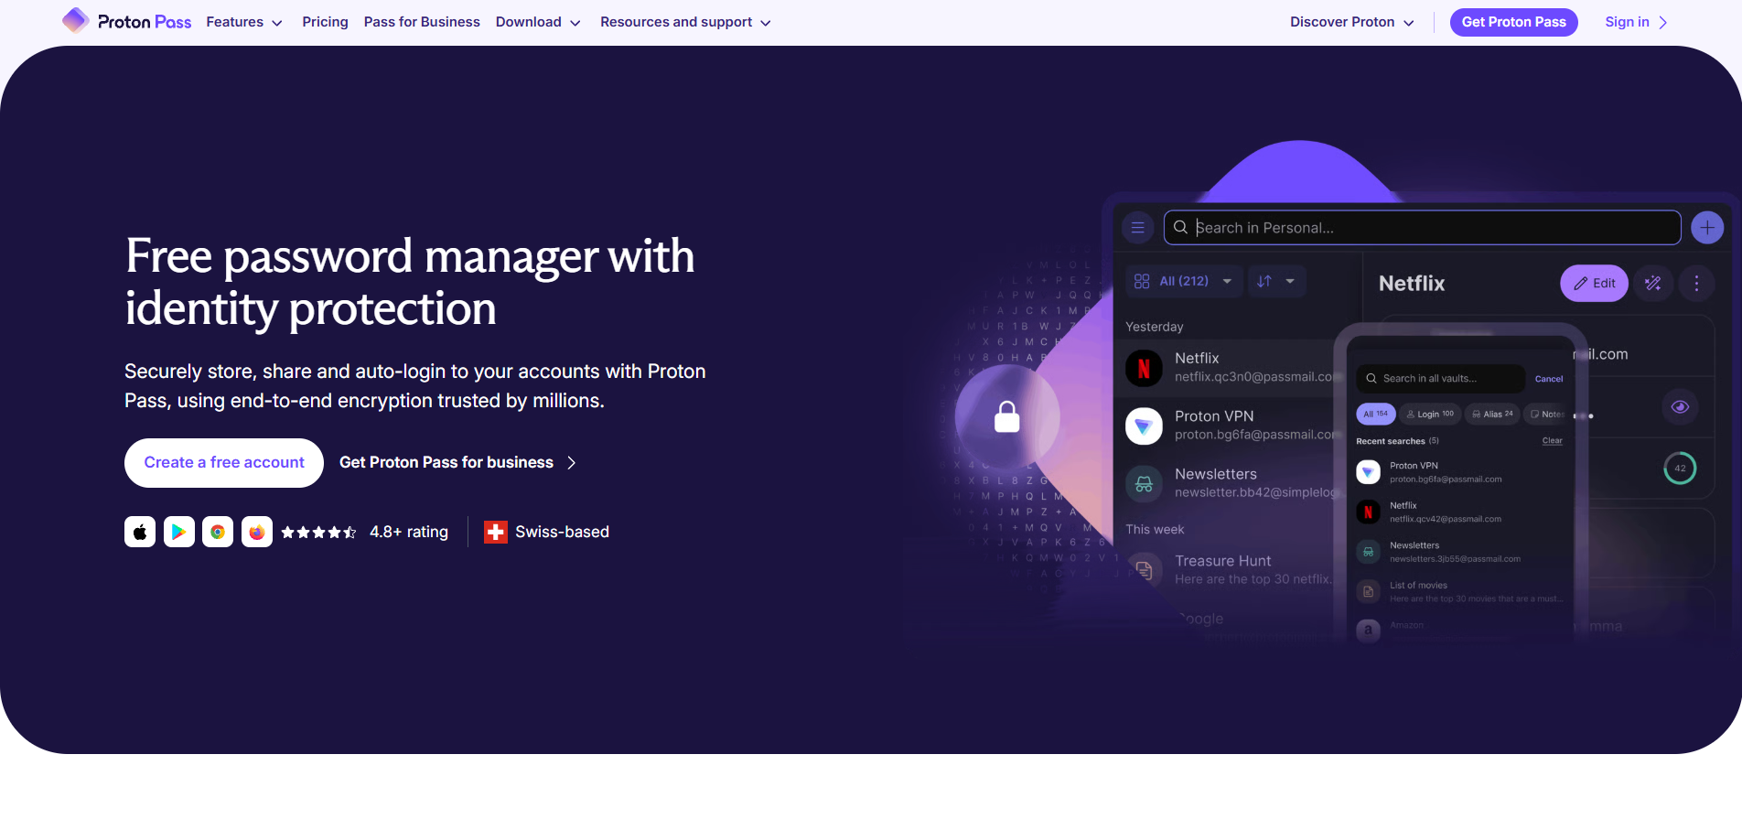Click the Google Play store icon
Screen dimensions: 1742x830
click(179, 532)
